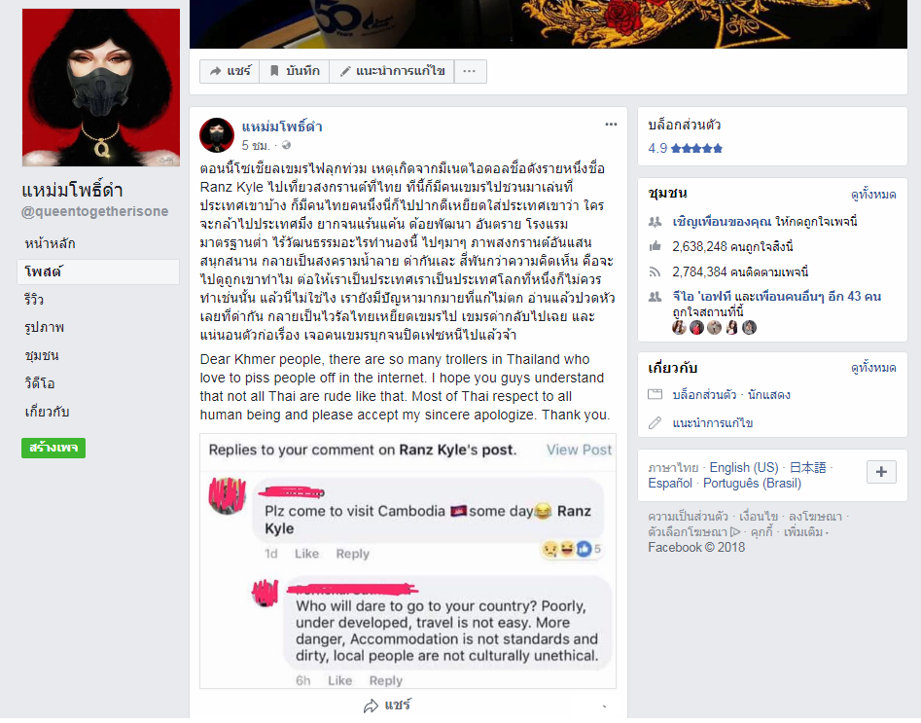Screen dimensions: 921x723
Task: Click the แนะนำการแก้ไข pencil button
Action: (392, 71)
